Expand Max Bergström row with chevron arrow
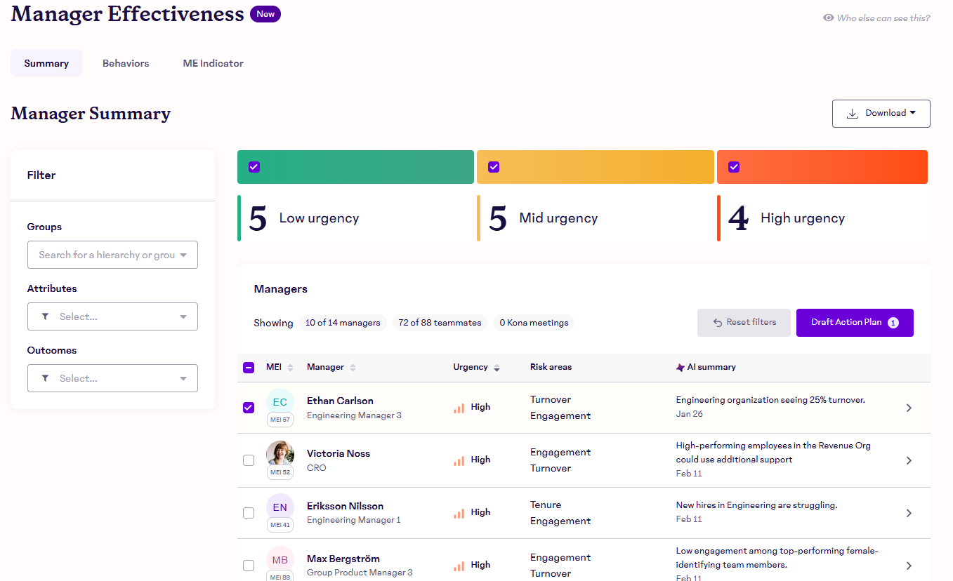This screenshot has width=953, height=581. pyautogui.click(x=909, y=566)
